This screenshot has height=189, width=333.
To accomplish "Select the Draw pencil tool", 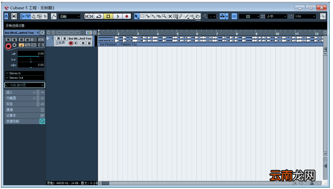I will (181, 16).
